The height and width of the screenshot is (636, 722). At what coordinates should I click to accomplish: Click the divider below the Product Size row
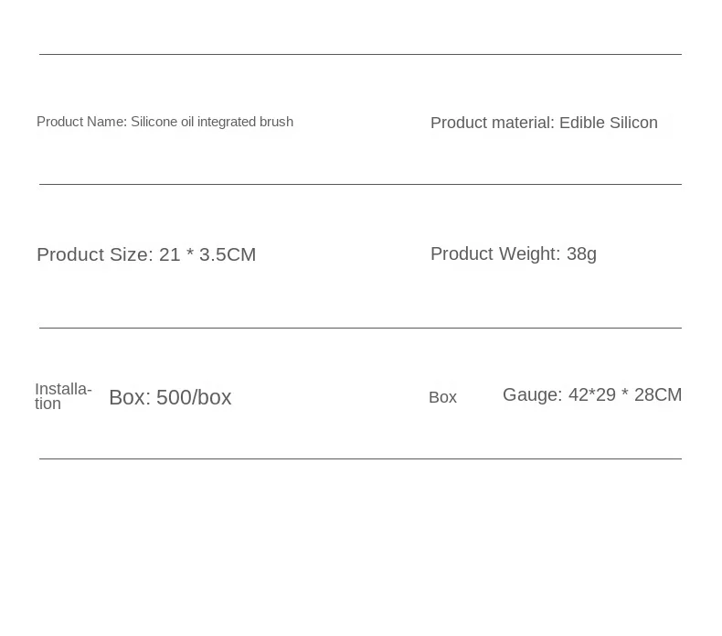360,329
